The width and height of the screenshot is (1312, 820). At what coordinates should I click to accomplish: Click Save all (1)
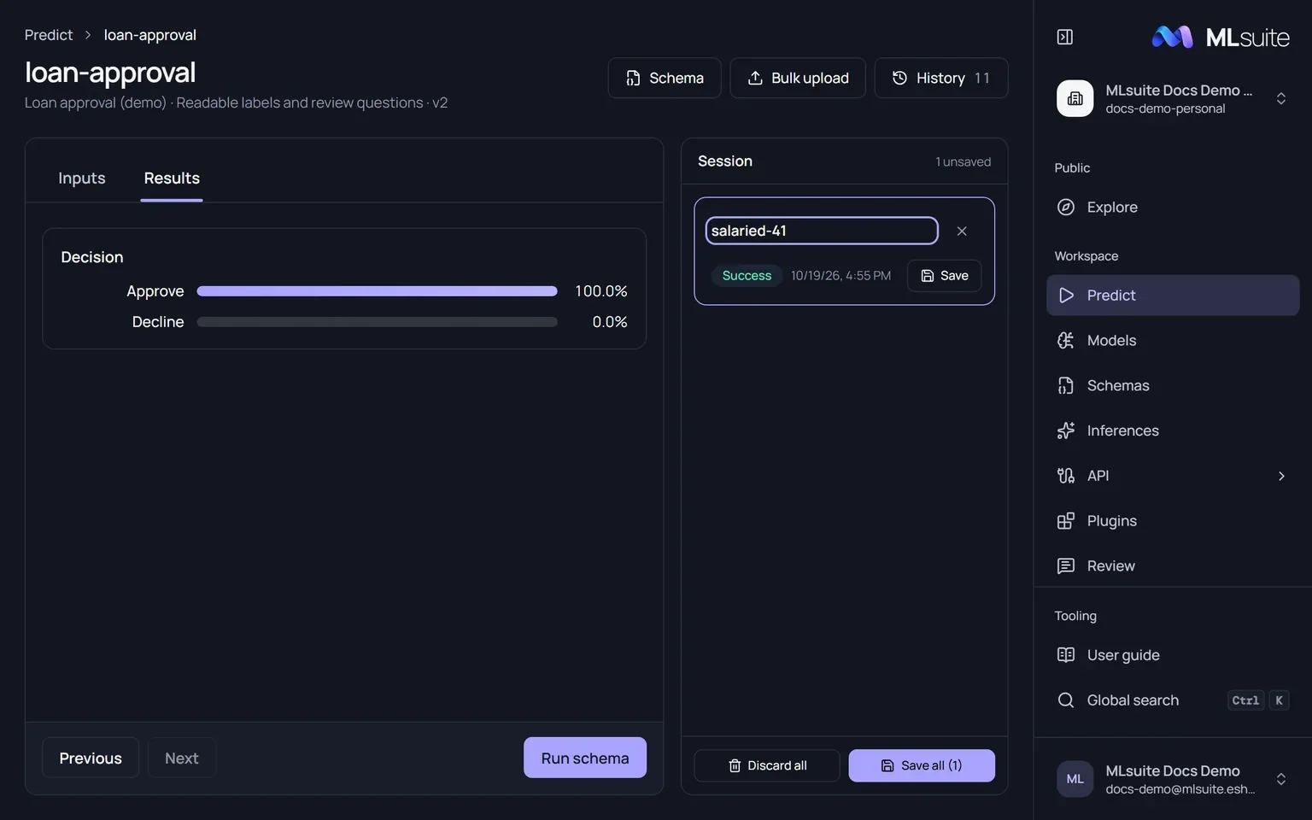tap(922, 765)
